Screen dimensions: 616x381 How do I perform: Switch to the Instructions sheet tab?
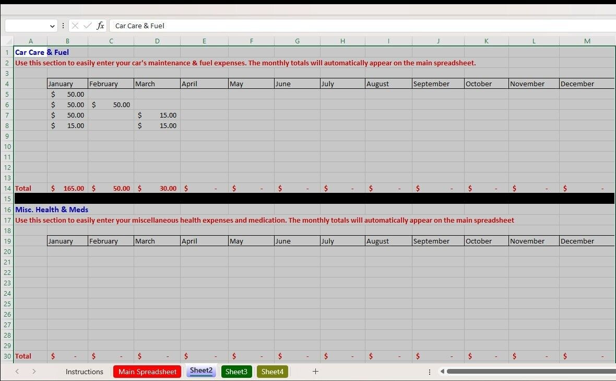coord(85,372)
